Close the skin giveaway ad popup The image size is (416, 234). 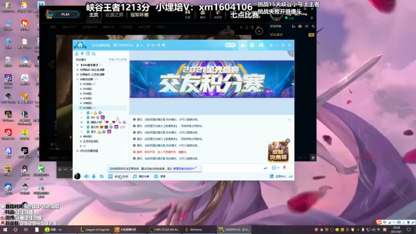tap(288, 141)
